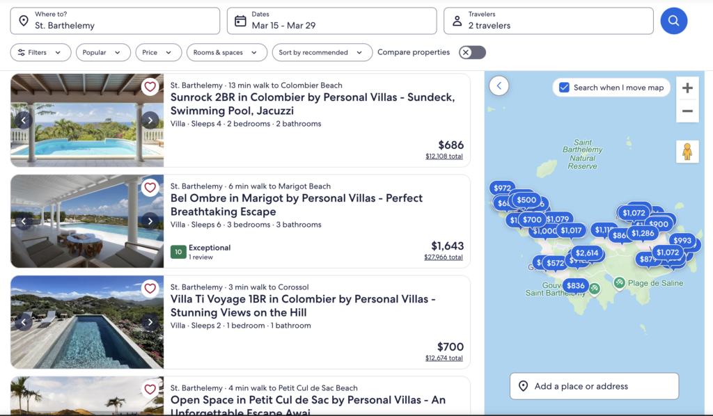Zoom in on the map
Viewport: 713px width, 416px height.
(687, 88)
